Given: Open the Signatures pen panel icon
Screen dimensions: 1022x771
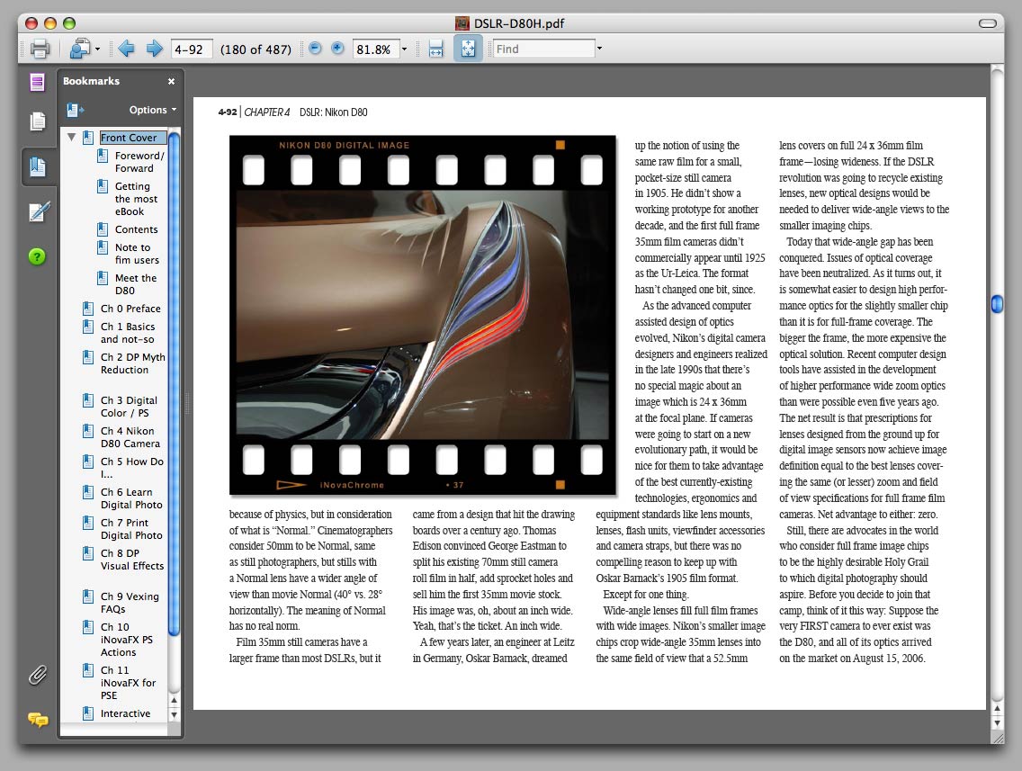Looking at the screenshot, I should [39, 211].
